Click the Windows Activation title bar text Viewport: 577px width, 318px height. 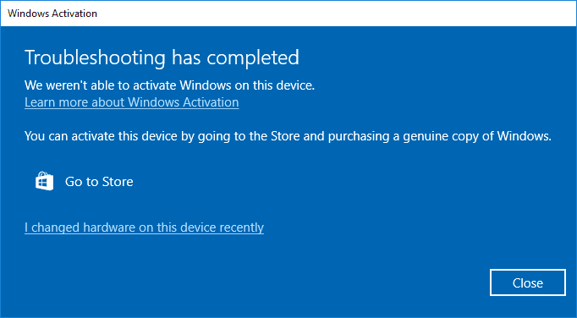click(52, 14)
